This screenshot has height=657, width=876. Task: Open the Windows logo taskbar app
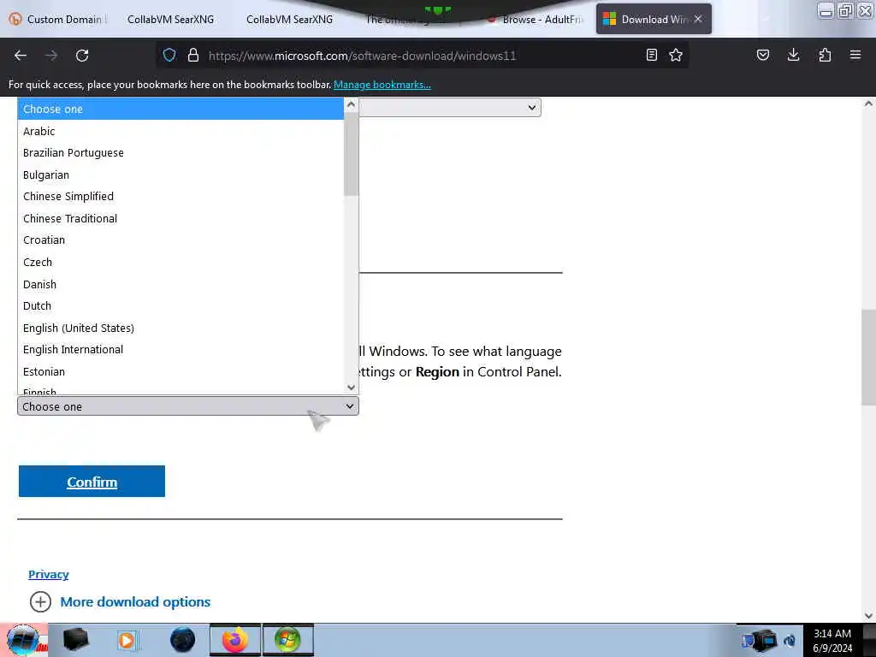pos(287,640)
